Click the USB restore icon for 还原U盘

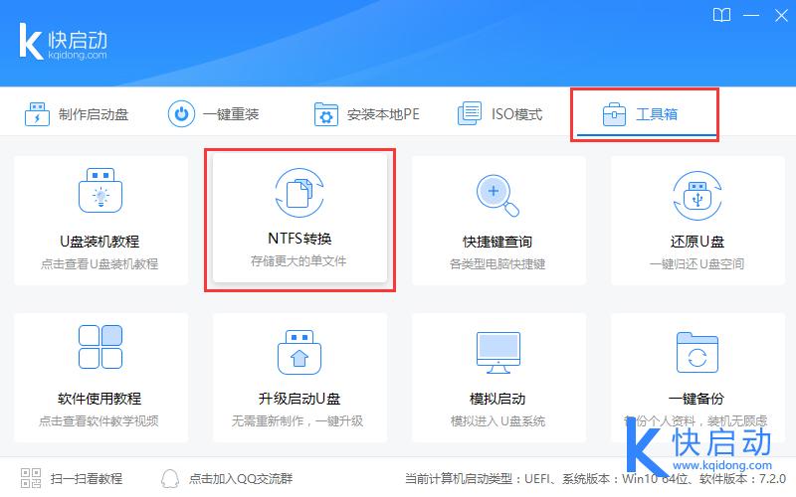click(697, 196)
